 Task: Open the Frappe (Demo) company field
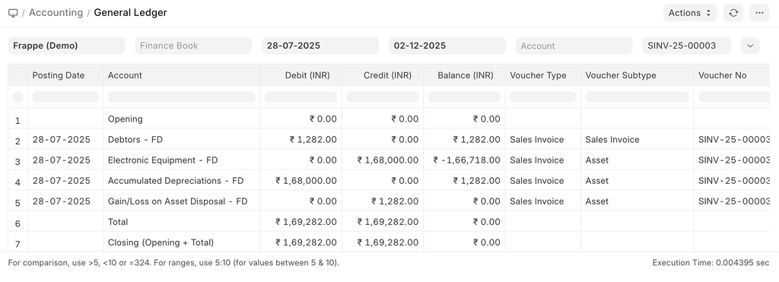click(67, 46)
